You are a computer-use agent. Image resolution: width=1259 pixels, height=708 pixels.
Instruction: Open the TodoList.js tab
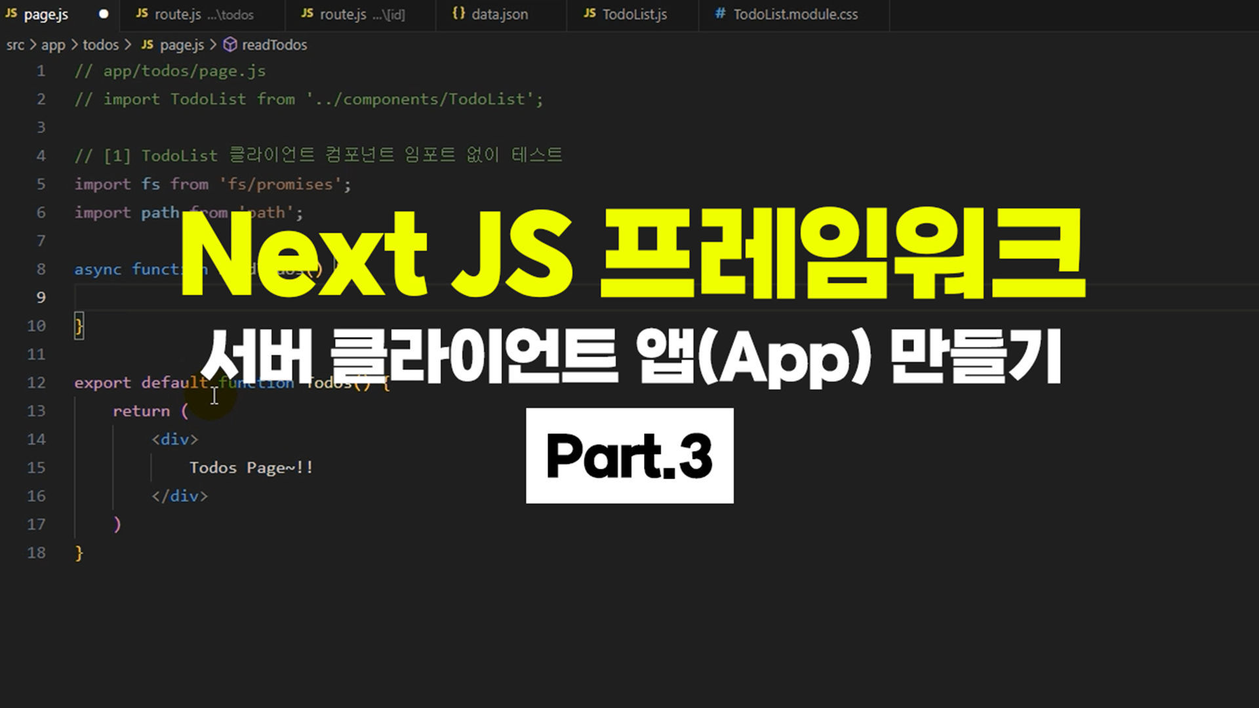point(633,14)
